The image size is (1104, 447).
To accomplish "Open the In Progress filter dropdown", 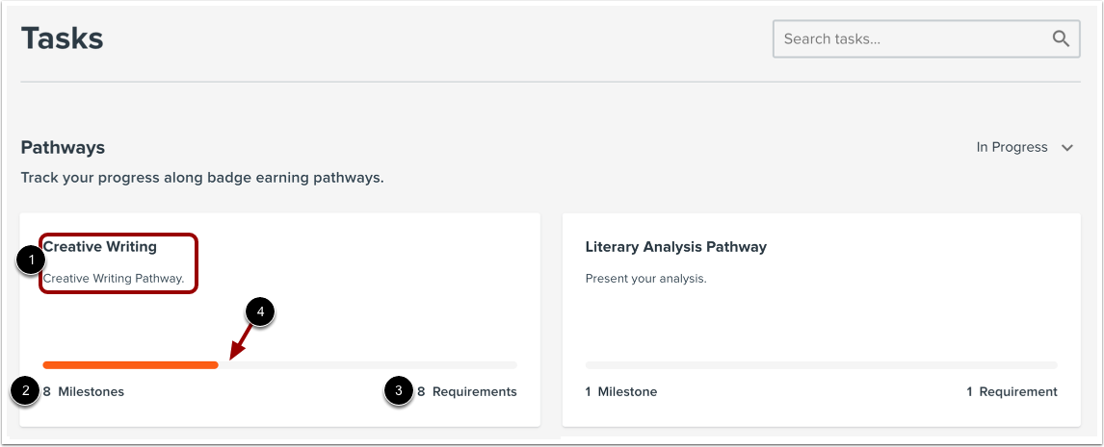I will click(x=1012, y=147).
